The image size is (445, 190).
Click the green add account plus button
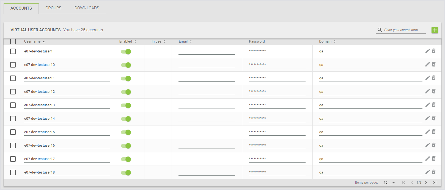435,30
